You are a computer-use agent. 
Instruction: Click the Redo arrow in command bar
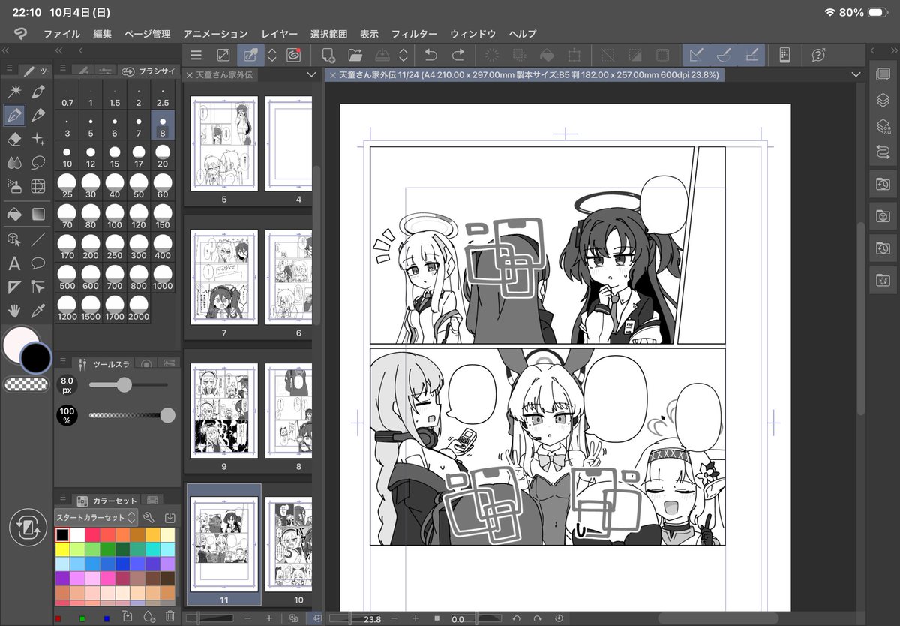point(458,55)
